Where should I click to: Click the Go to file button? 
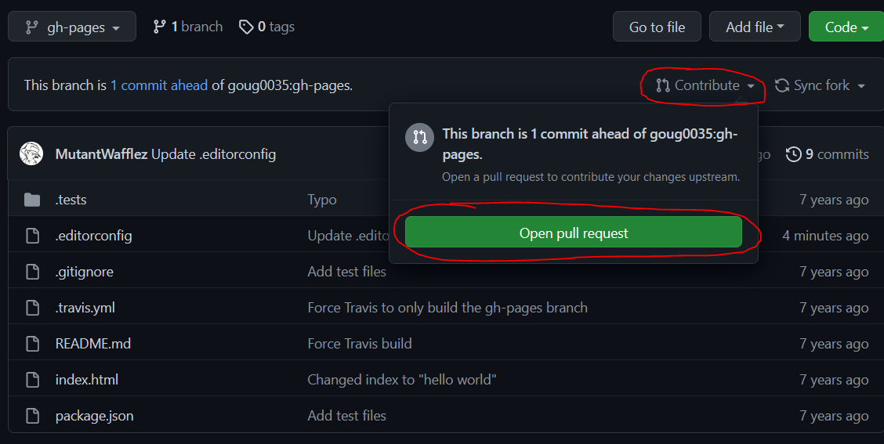point(657,27)
